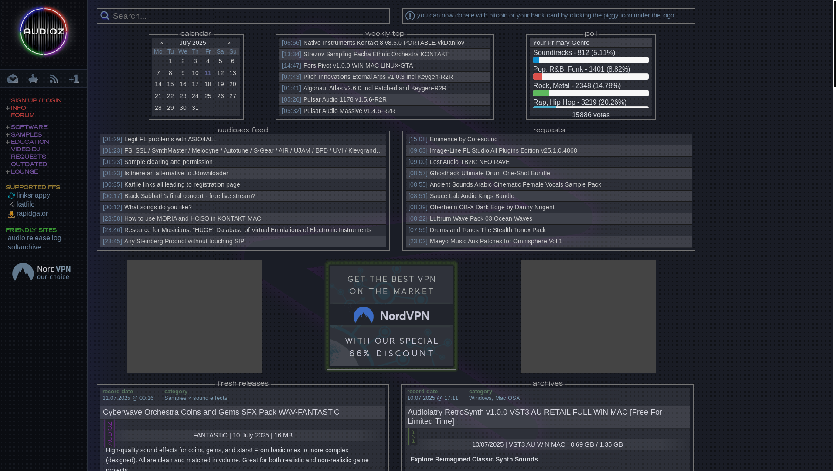Open VIDEO DJ section
837x471 pixels.
(x=25, y=150)
